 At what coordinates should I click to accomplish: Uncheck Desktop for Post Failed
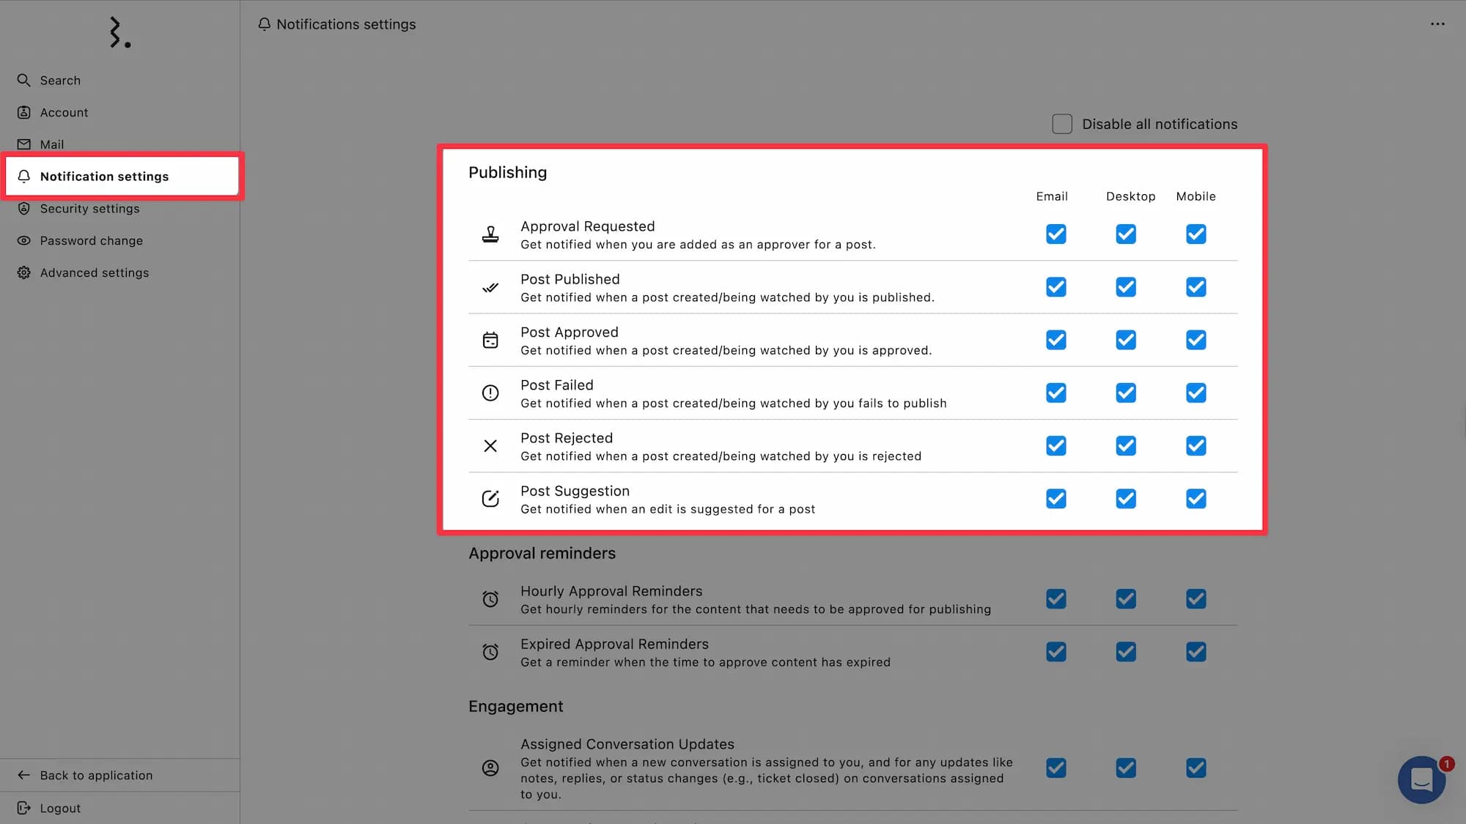(x=1126, y=393)
